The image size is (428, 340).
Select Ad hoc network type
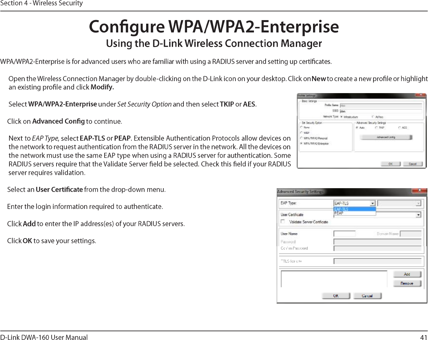(373, 117)
